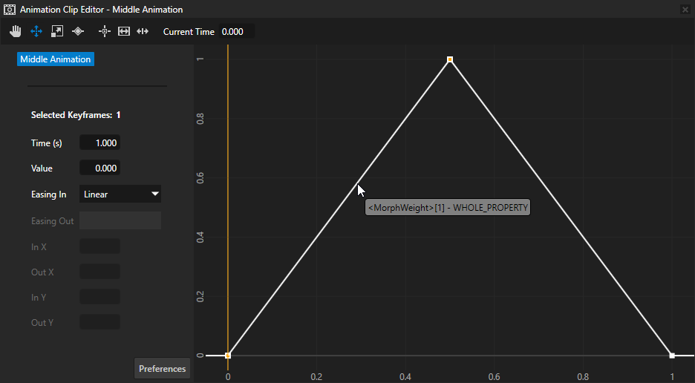695x383 pixels.
Task: Click the Preferences button
Action: coord(162,368)
